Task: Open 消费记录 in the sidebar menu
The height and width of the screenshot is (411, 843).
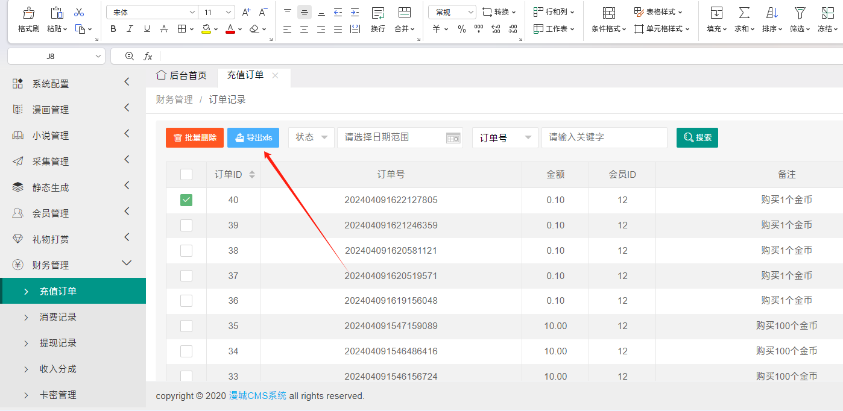Action: pos(58,317)
